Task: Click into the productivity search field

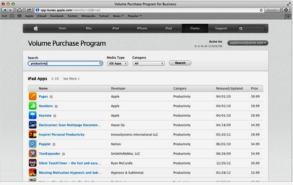Action: point(65,64)
